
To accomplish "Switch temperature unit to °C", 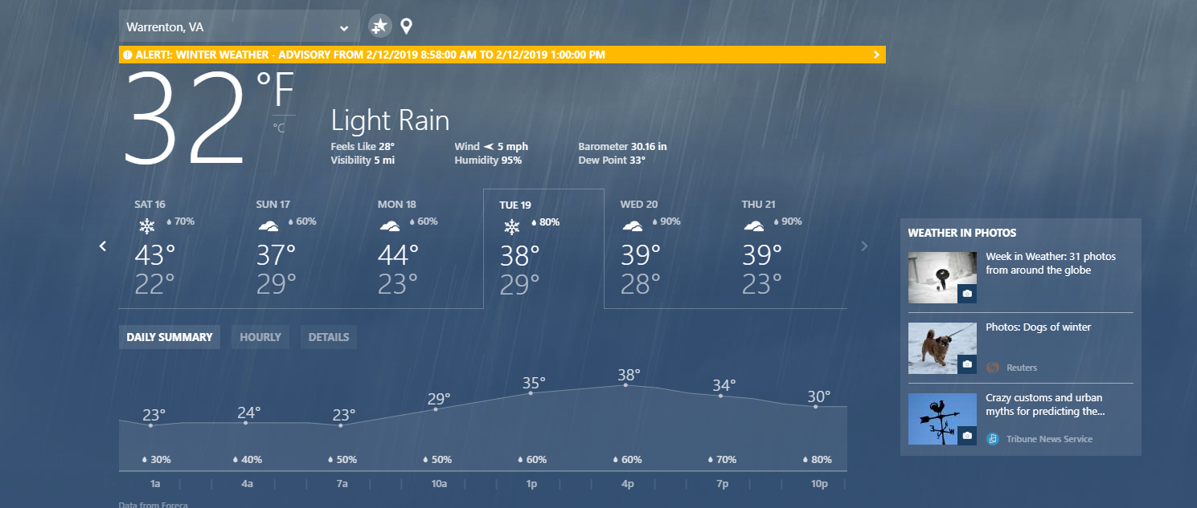I will click(279, 127).
